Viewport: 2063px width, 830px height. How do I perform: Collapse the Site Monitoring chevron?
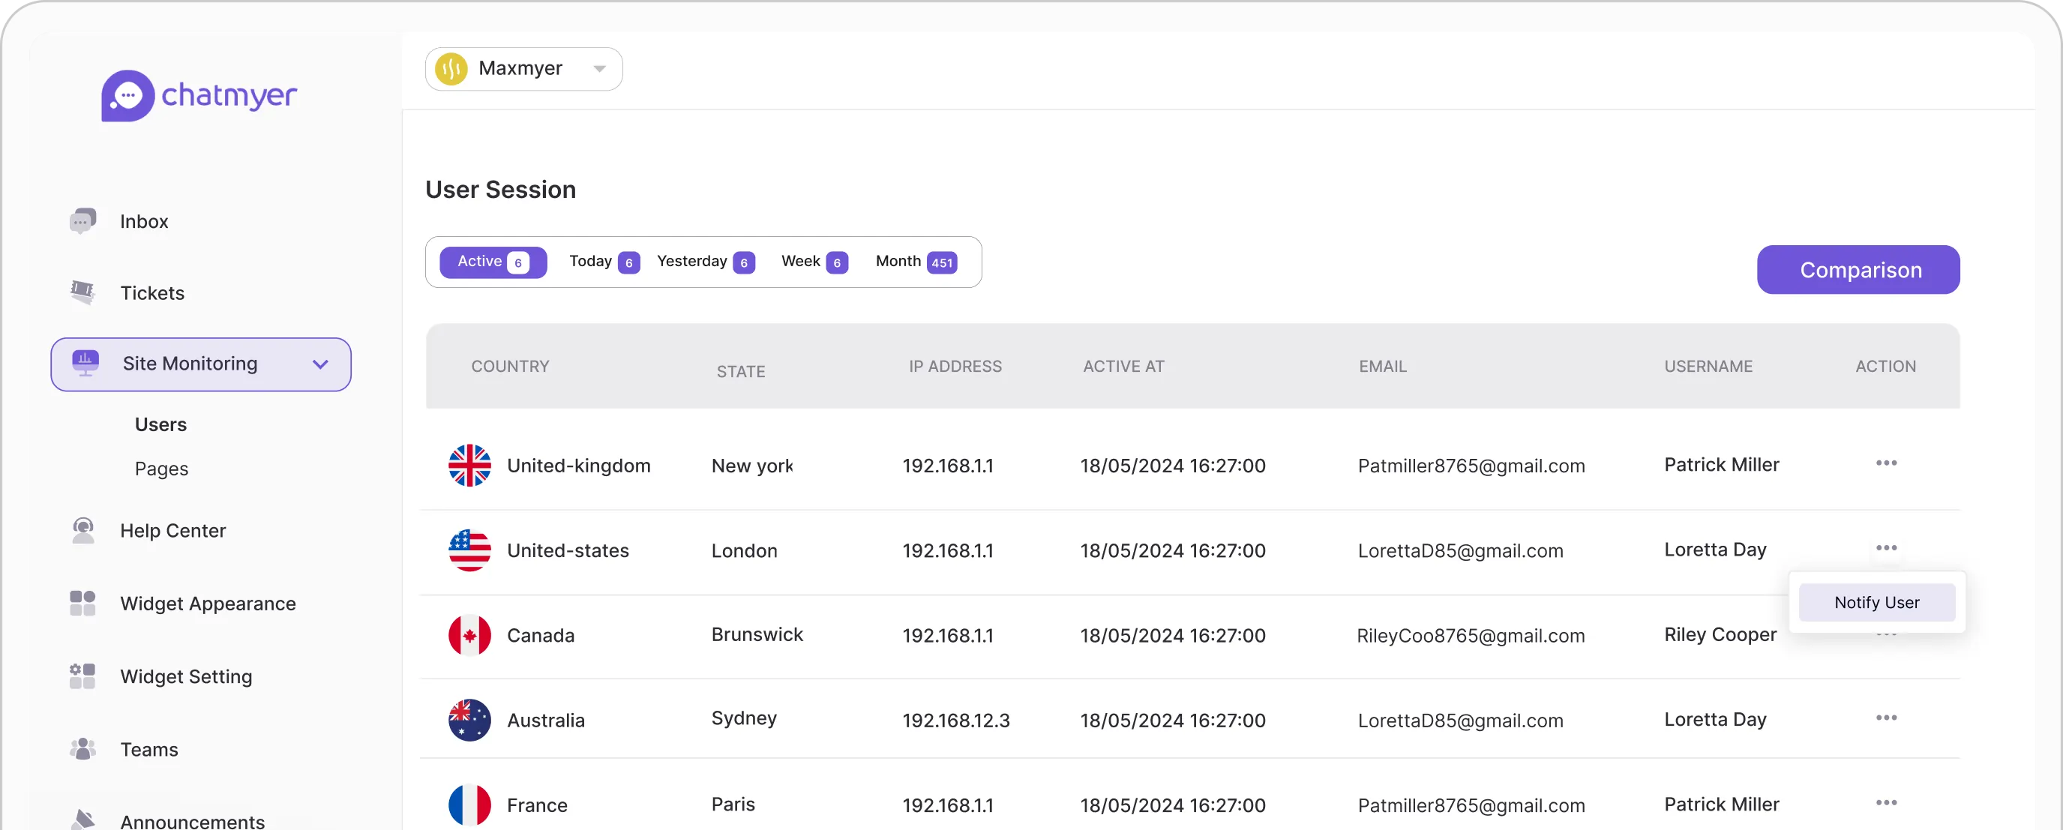[320, 365]
